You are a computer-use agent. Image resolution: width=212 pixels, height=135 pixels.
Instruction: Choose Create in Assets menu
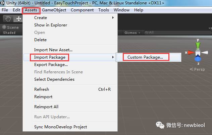click(70, 18)
